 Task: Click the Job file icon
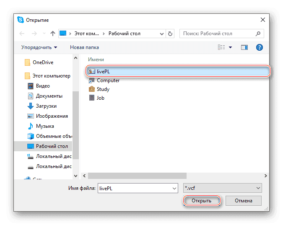click(92, 98)
